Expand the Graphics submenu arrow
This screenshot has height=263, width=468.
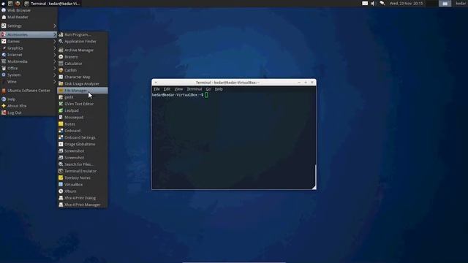pyautogui.click(x=55, y=48)
